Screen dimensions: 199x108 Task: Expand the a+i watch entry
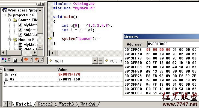click(7, 74)
